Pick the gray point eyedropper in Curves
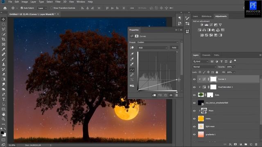Image resolution: width=262 pixels, height=147 pixels. coord(132,59)
